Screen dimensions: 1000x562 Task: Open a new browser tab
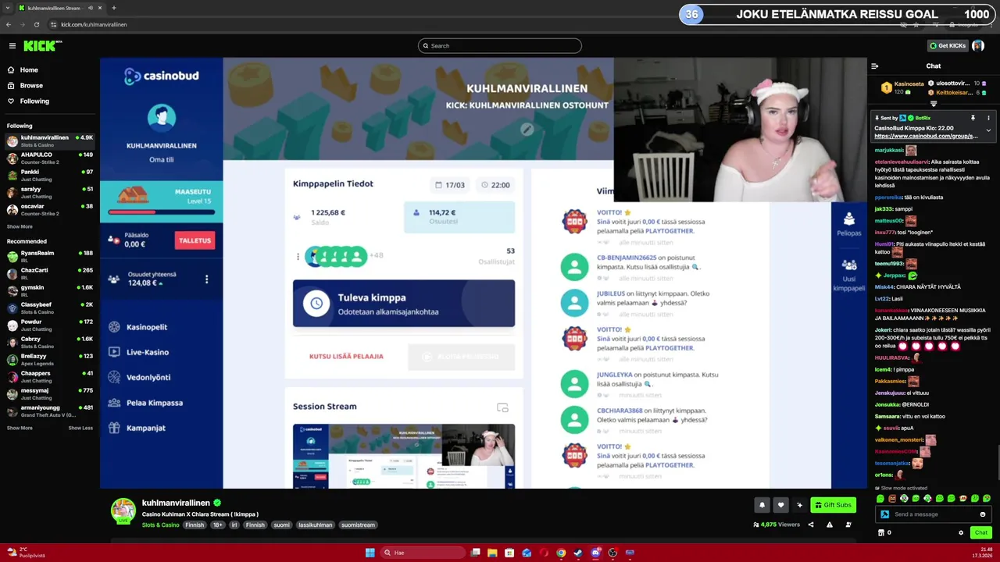tap(113, 8)
